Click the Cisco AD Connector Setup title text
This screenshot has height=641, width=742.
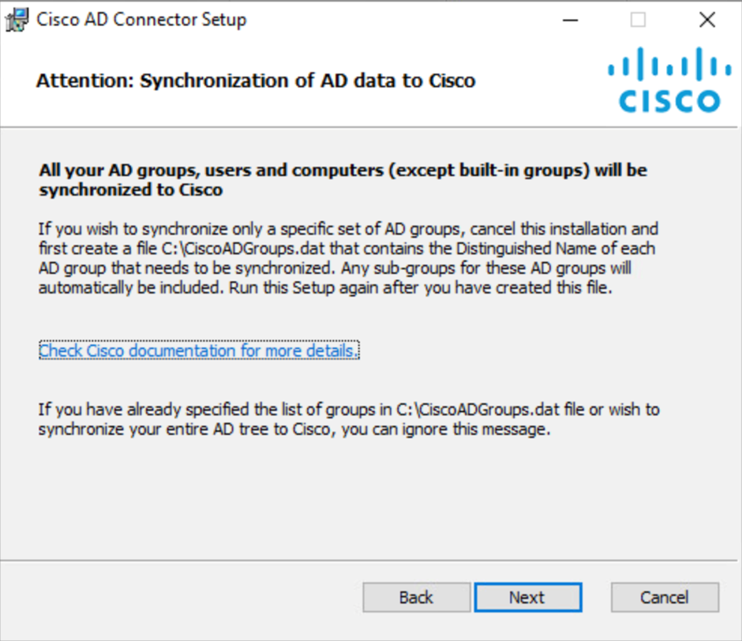tap(141, 20)
